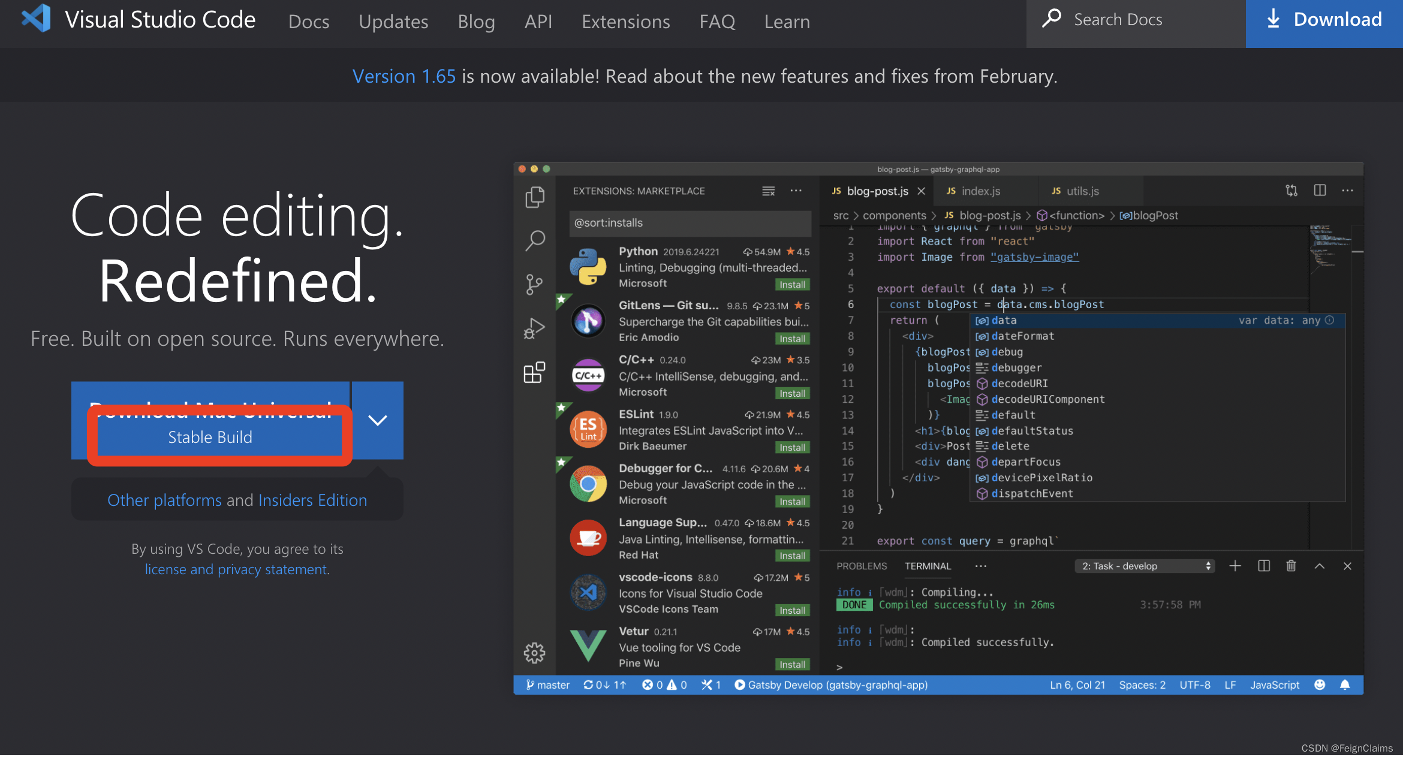Select dateFormat from the autocomplete list

coord(1157,336)
